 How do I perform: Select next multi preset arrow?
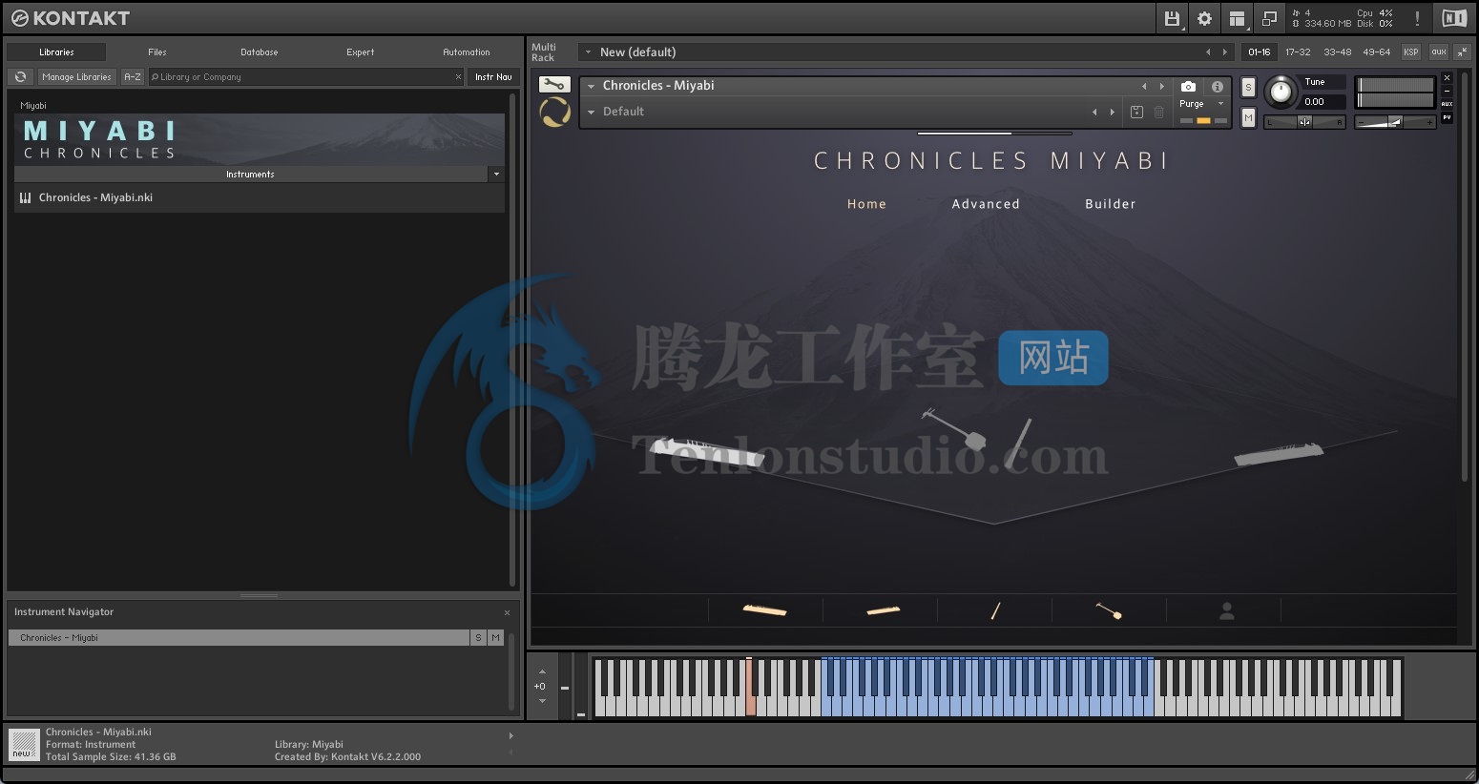(1225, 52)
